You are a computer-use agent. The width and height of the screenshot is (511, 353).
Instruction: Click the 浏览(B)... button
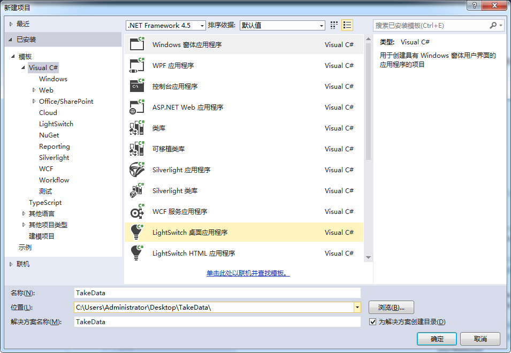pos(391,307)
